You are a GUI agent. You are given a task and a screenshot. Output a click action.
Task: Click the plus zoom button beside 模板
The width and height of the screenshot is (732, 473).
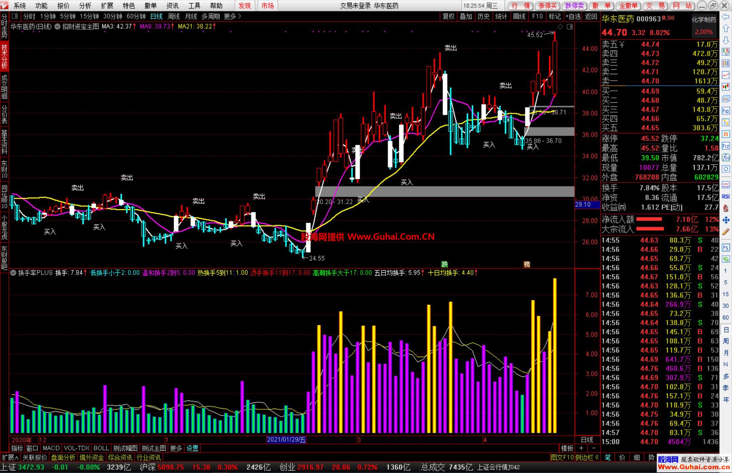pyautogui.click(x=581, y=448)
